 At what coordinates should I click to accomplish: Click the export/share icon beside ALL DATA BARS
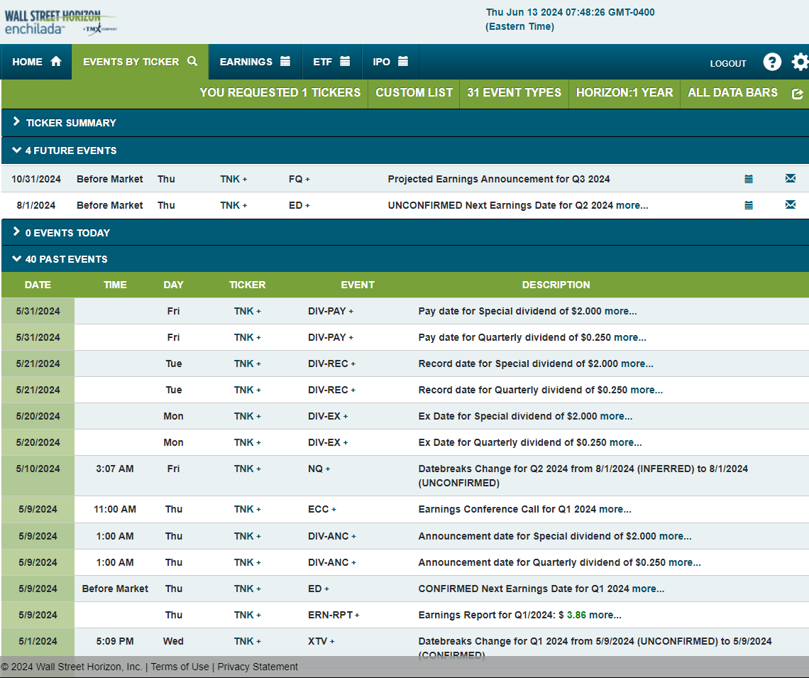[797, 93]
